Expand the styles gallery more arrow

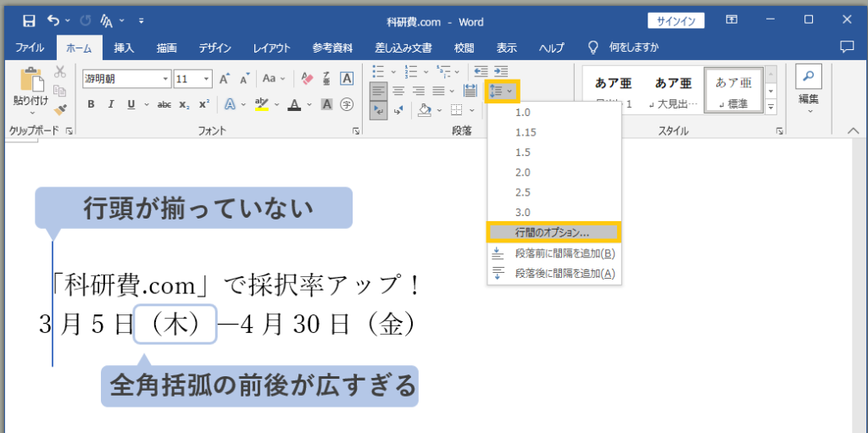(771, 106)
